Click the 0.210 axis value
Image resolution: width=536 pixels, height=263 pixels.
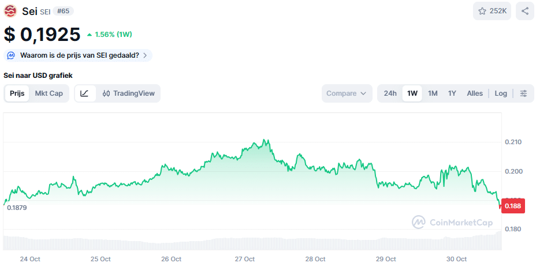coord(513,142)
